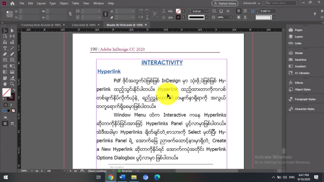Click the control bar stroke swatch
This screenshot has height=182, width=324.
click(x=178, y=17)
